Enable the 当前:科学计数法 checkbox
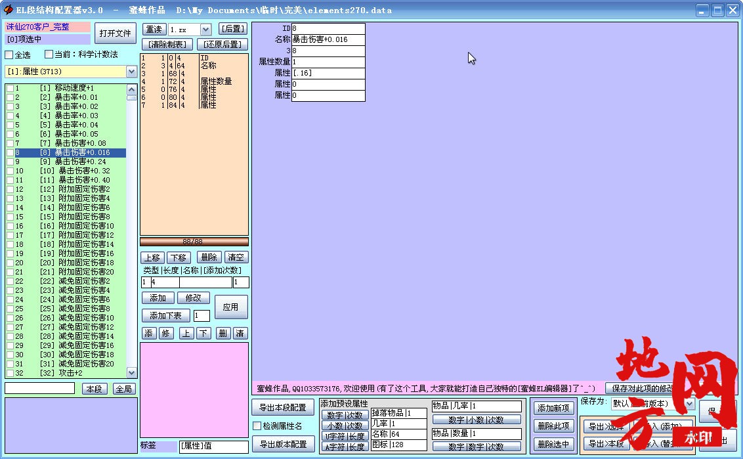The image size is (743, 459). (x=49, y=54)
